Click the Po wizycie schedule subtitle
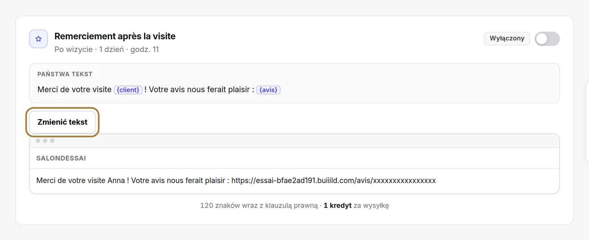The height and width of the screenshot is (240, 589). pyautogui.click(x=107, y=50)
